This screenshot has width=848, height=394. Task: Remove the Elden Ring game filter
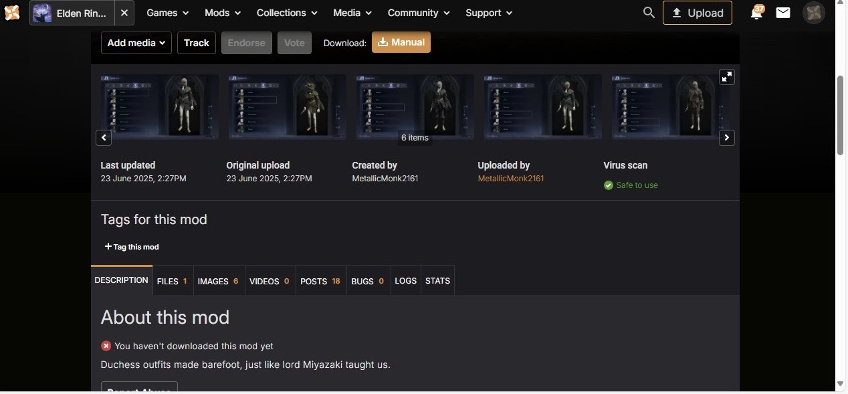point(124,13)
